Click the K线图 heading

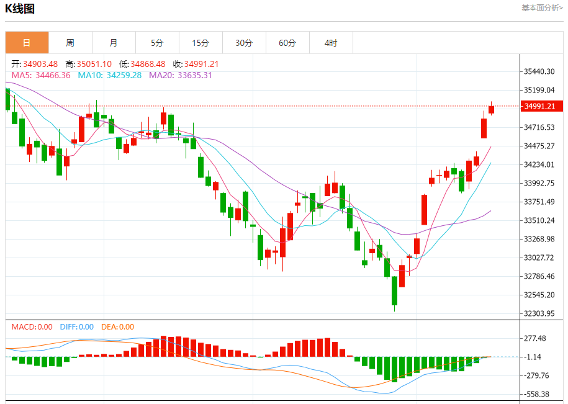(20, 8)
